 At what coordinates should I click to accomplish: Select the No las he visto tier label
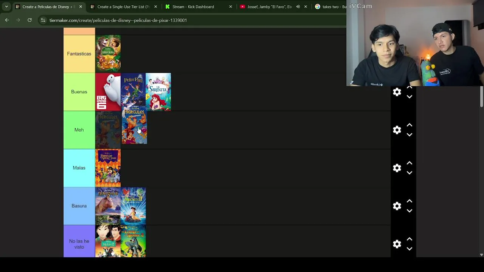click(79, 242)
